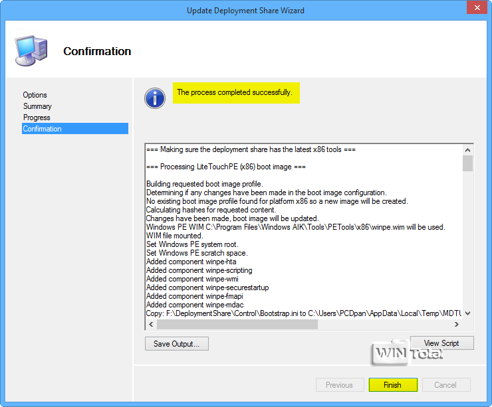Click 'Set Windows PE system root.' line
This screenshot has width=492, height=407.
tap(192, 244)
